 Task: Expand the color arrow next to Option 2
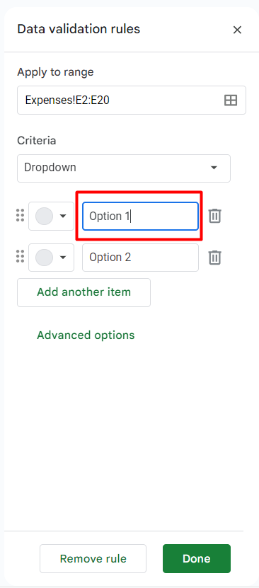click(x=63, y=258)
